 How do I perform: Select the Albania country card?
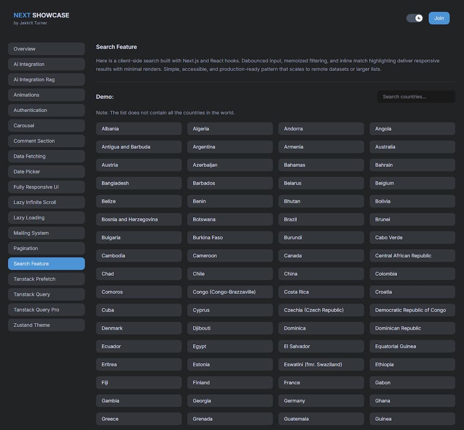139,129
